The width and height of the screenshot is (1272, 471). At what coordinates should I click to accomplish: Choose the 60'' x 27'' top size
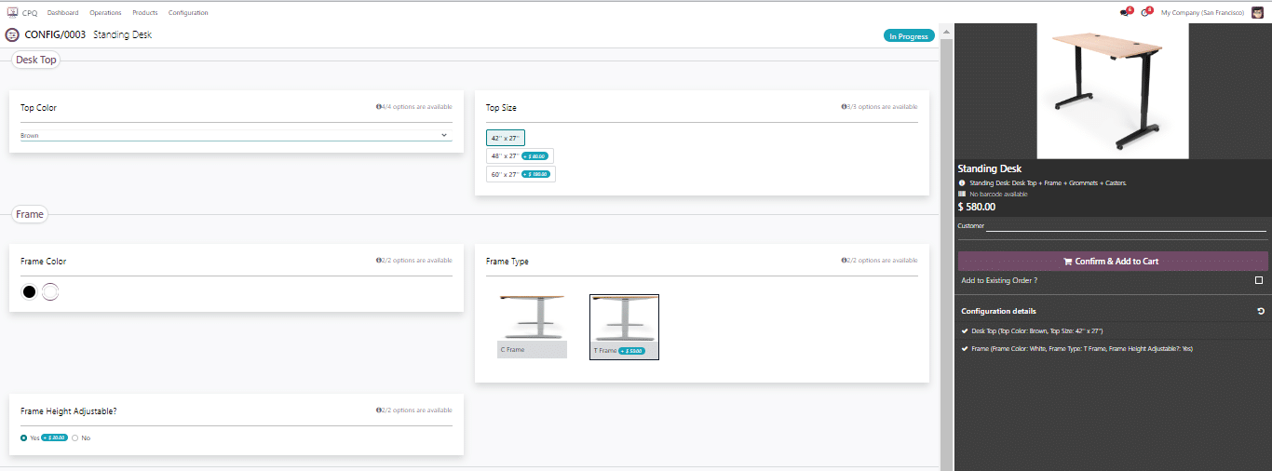tap(521, 174)
